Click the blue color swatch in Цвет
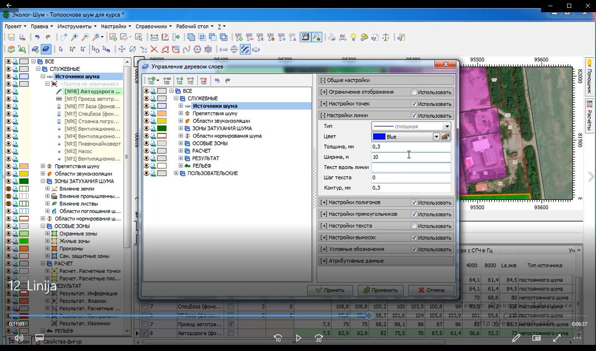596x351 pixels. pyautogui.click(x=379, y=137)
